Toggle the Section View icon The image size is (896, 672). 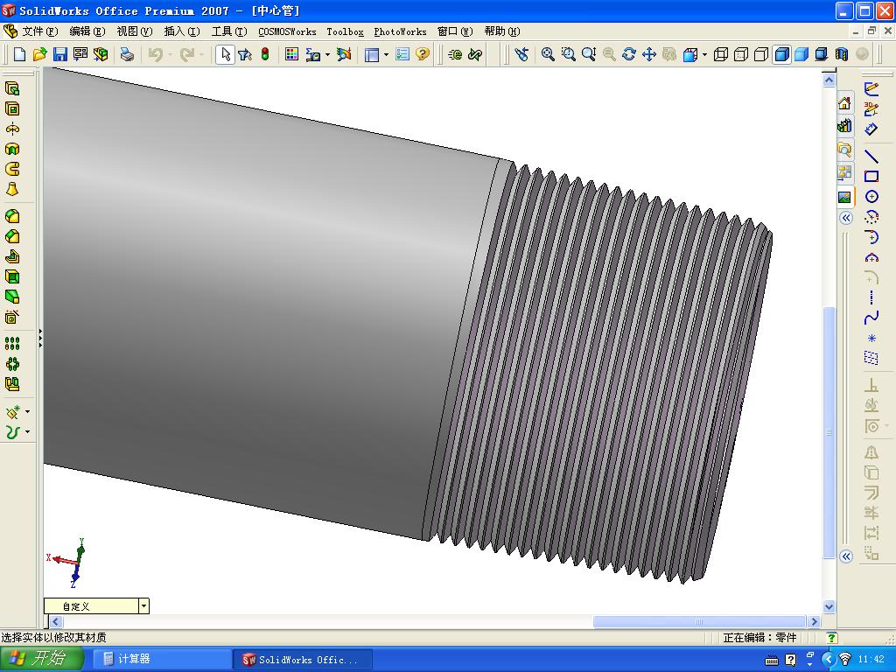coord(842,54)
